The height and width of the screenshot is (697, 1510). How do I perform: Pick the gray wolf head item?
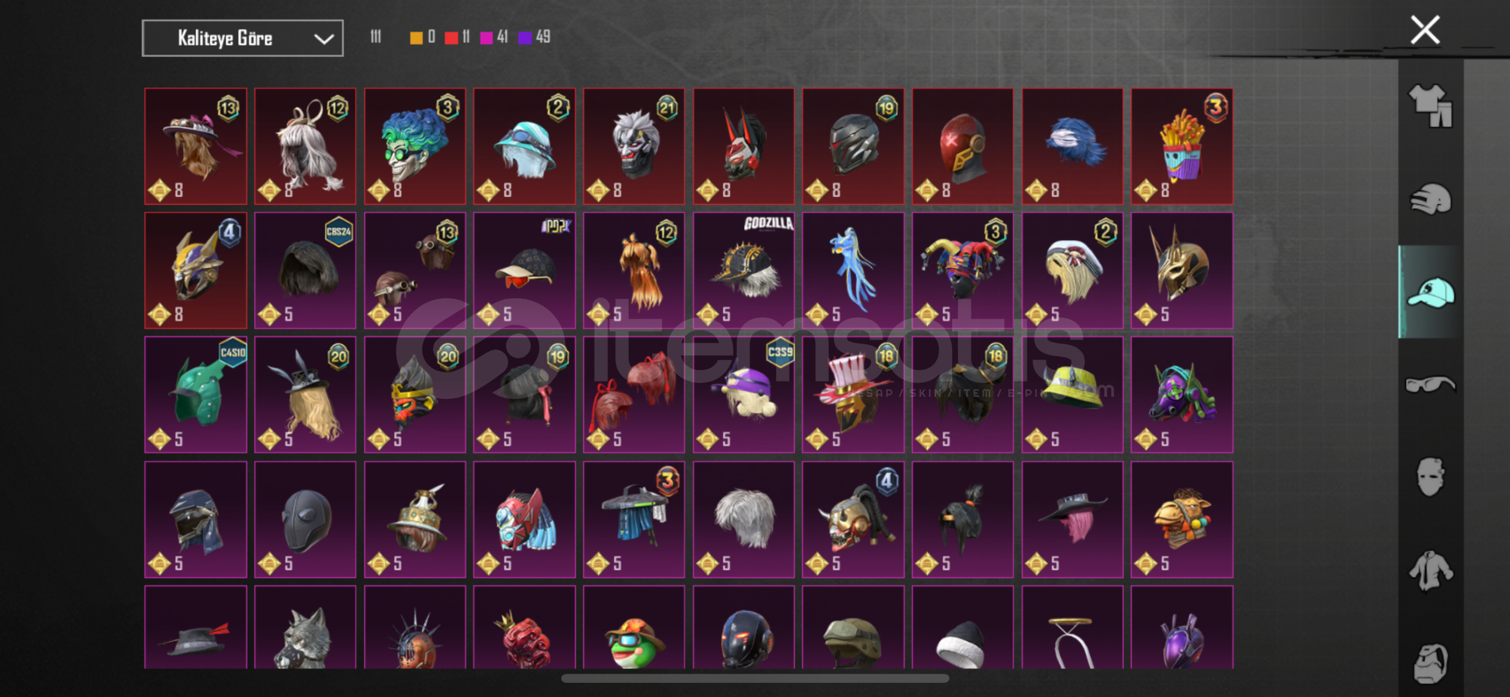305,627
